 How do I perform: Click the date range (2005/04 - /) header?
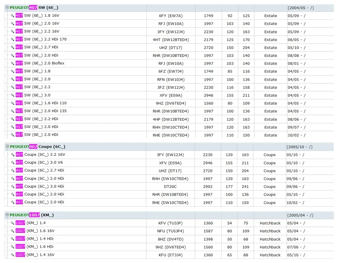[x=300, y=215]
